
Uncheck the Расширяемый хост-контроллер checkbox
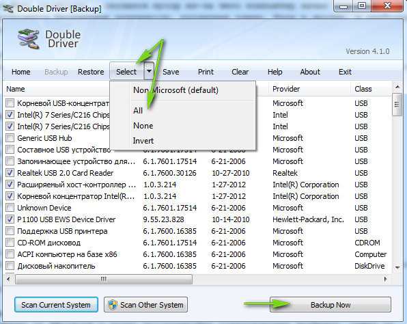pos(10,184)
